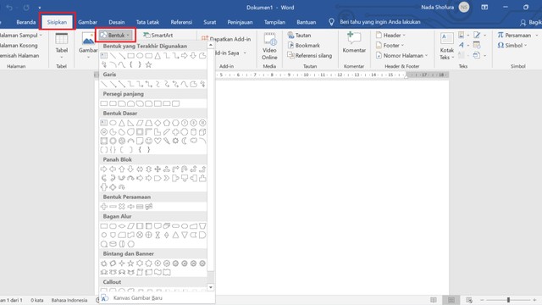Click the Bookmark button
This screenshot has width=542, height=305.
304,45
